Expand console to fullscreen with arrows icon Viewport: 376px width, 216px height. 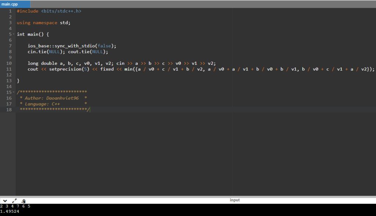(x=14, y=201)
